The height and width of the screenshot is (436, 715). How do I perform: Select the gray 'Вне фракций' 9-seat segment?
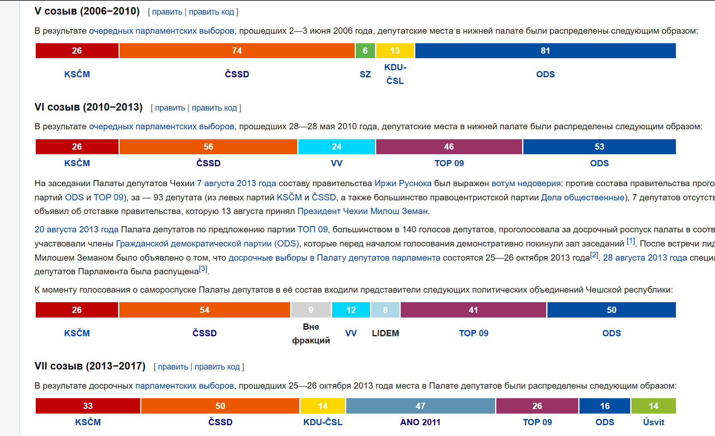pyautogui.click(x=311, y=310)
